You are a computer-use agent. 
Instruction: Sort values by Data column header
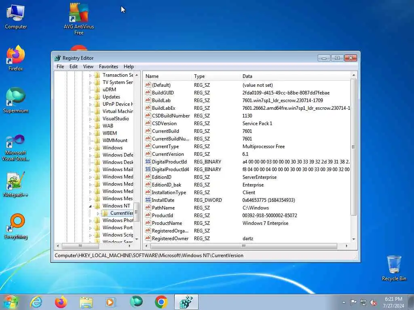click(x=296, y=76)
